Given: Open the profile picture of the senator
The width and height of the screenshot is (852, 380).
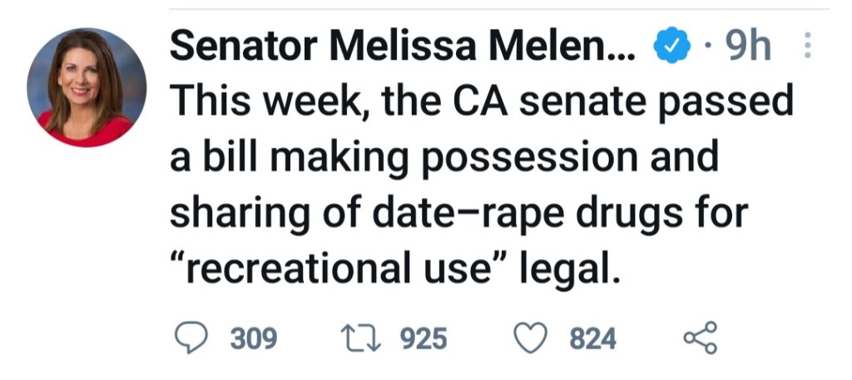Looking at the screenshot, I should point(86,88).
